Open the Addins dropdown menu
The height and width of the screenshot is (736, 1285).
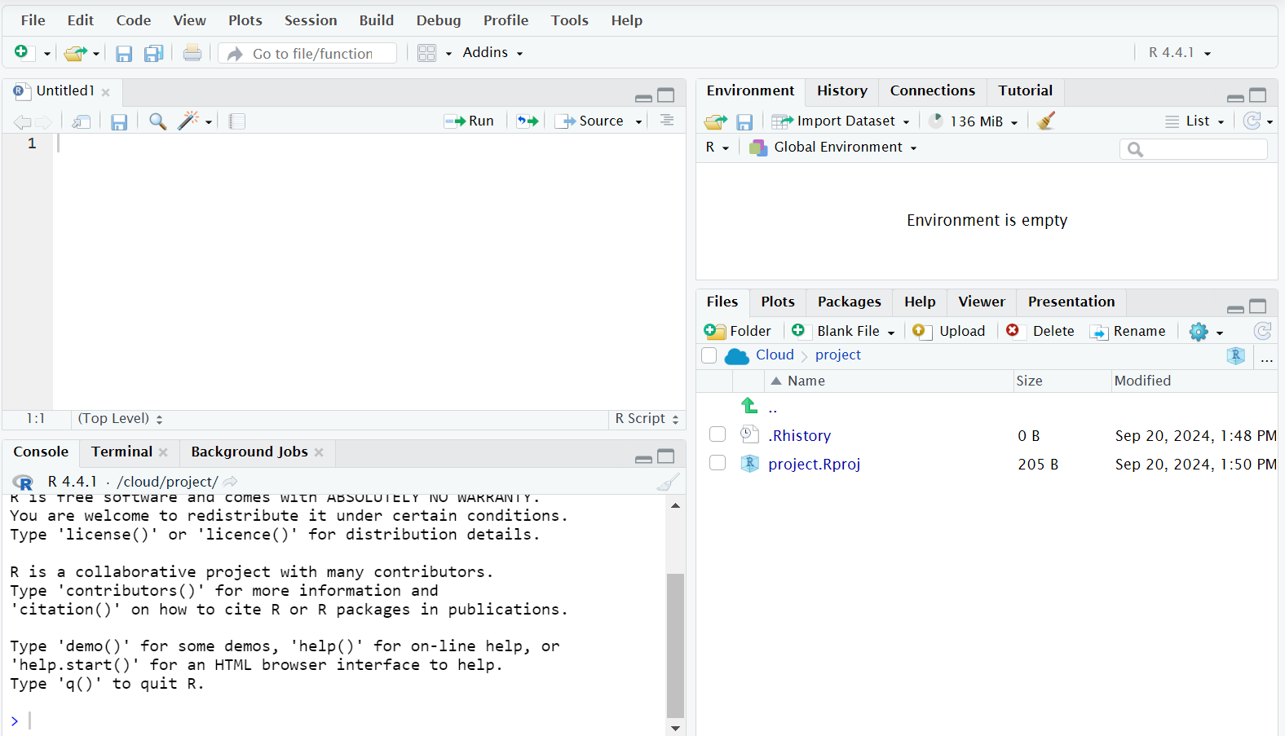coord(492,53)
